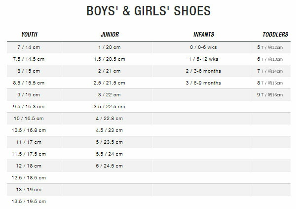
Task: Click the INFANTS column header
Action: point(204,35)
